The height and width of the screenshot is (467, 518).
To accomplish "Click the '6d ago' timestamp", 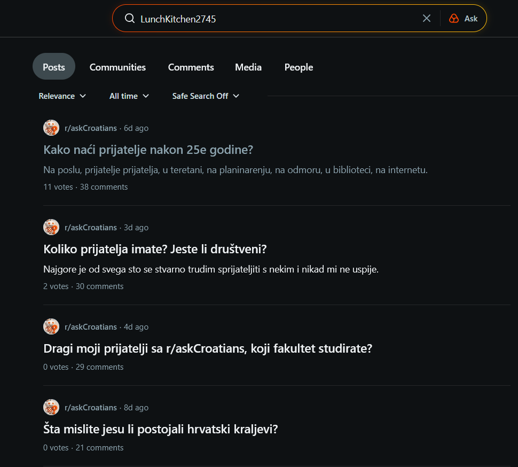I will pos(136,128).
